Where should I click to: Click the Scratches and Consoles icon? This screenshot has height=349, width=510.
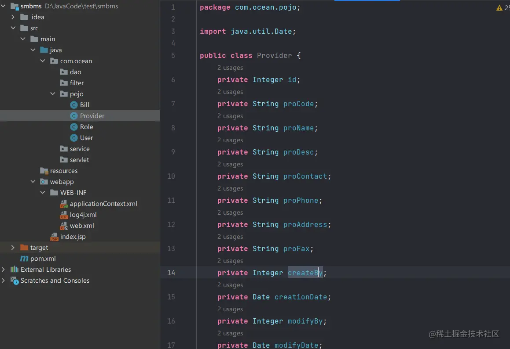coord(15,281)
